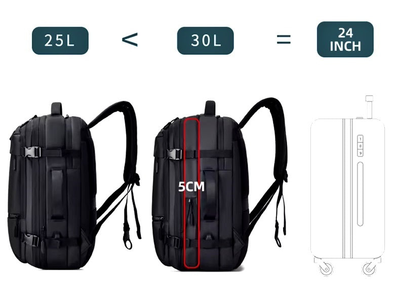Click the suitcase outline illustration
The image size is (400, 298).
point(348,185)
